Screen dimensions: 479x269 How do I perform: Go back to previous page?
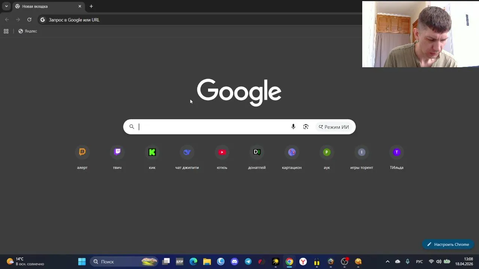click(x=7, y=20)
